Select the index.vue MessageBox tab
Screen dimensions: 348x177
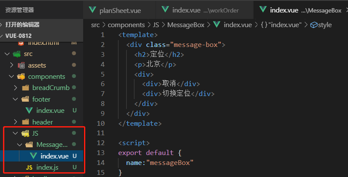coord(302,10)
